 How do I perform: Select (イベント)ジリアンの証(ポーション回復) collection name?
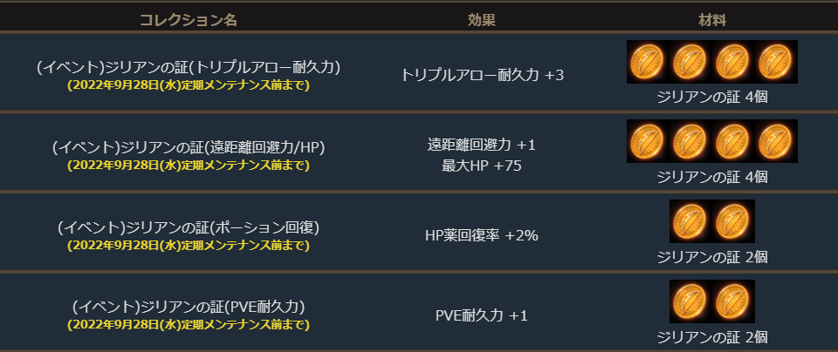pyautogui.click(x=188, y=227)
